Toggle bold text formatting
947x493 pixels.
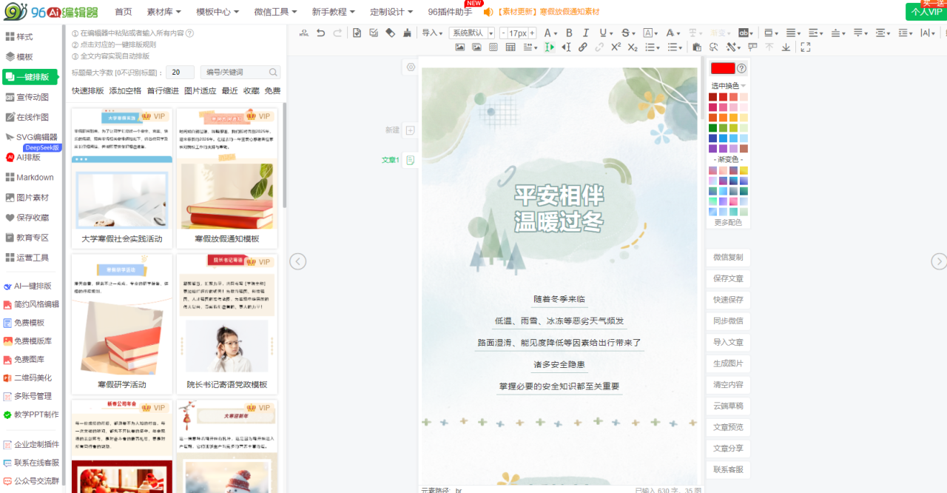(569, 33)
